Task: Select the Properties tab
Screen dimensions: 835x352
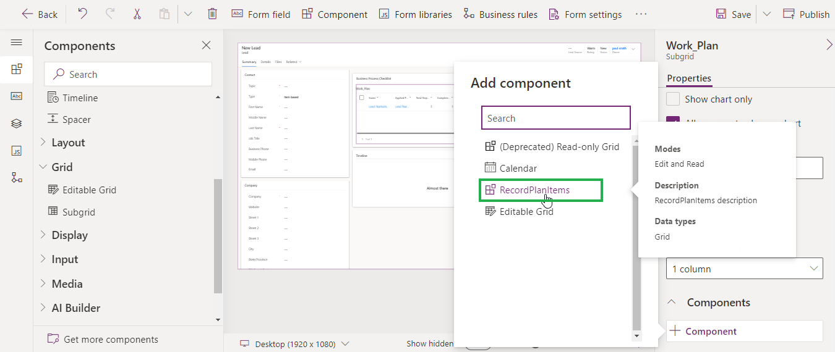Action: pos(689,78)
